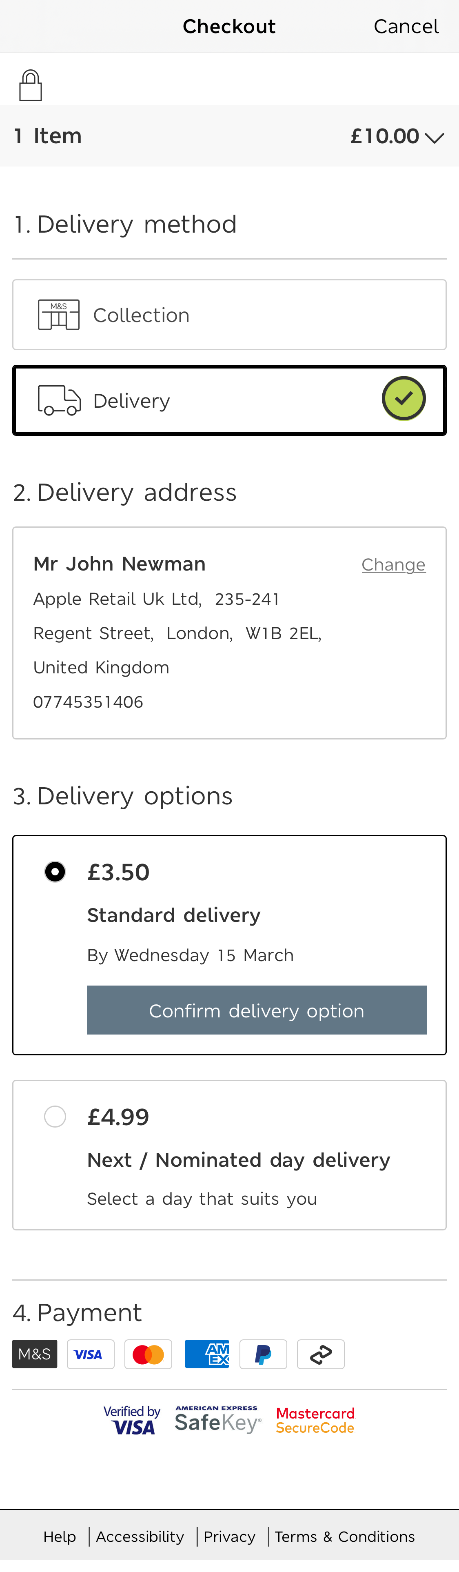459x1572 pixels.
Task: Select the £3.50 Standard delivery radio button
Action: (55, 871)
